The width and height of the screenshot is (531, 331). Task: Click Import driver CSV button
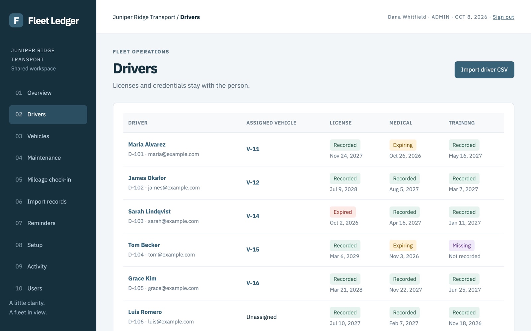[484, 70]
